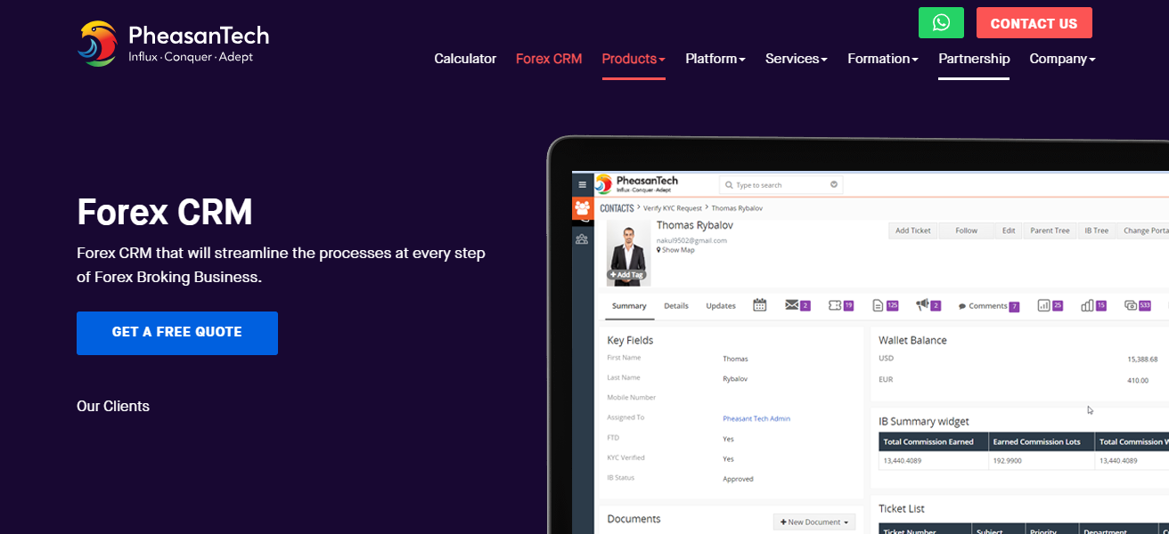The image size is (1169, 534).
Task: Open the mail icon showing 2 messages
Action: click(792, 305)
